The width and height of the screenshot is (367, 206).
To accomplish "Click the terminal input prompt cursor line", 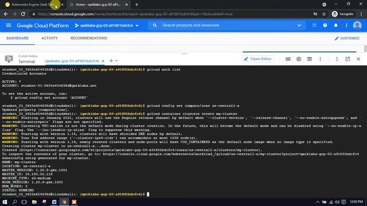I will click(75, 194).
